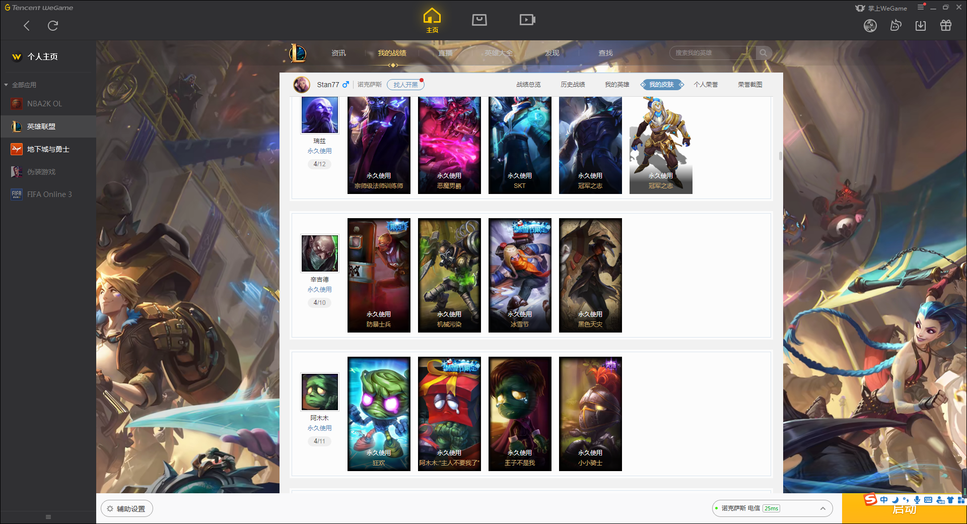Open the Sogou soft keyboard icon
This screenshot has height=524, width=967.
[x=928, y=500]
